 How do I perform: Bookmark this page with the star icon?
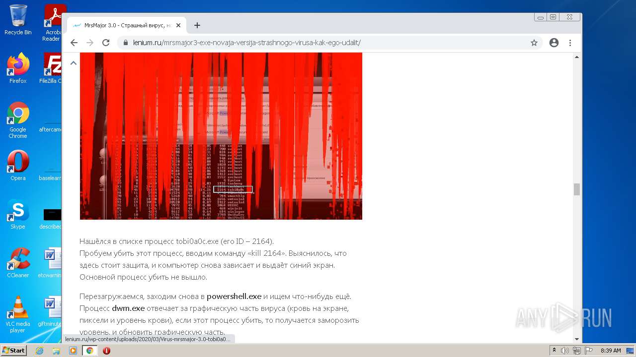coord(534,43)
